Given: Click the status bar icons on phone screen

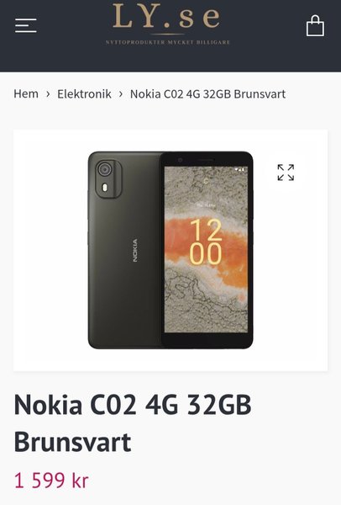Looking at the screenshot, I should pos(239,169).
